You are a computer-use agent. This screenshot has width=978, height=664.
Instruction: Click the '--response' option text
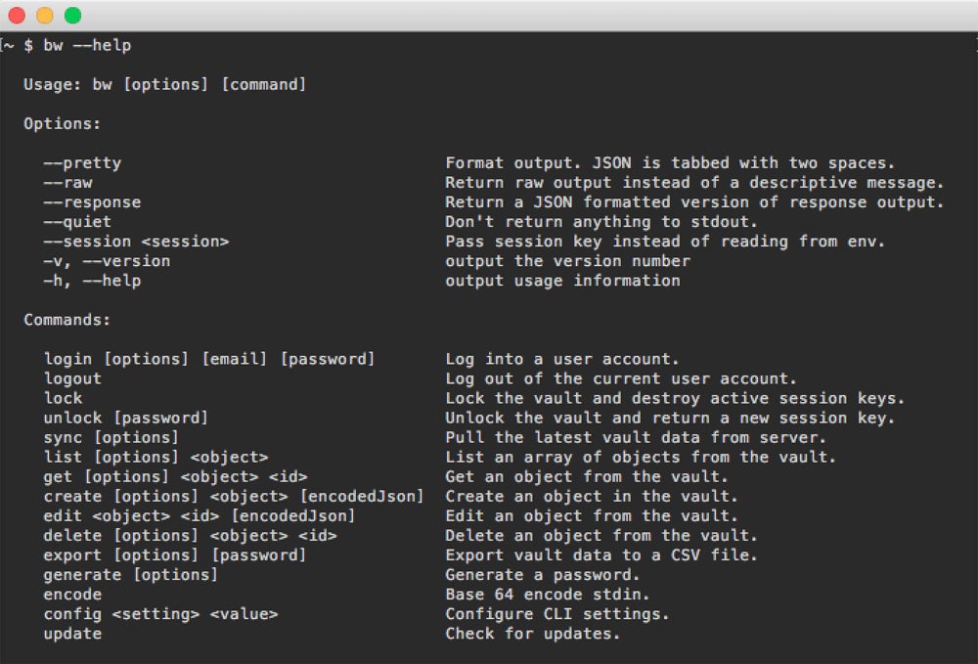(92, 202)
